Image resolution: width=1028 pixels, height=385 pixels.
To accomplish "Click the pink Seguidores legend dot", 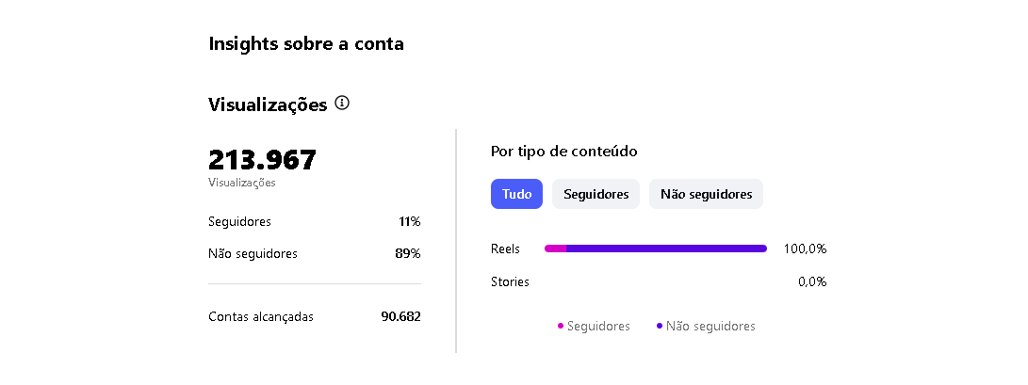I will (x=561, y=327).
